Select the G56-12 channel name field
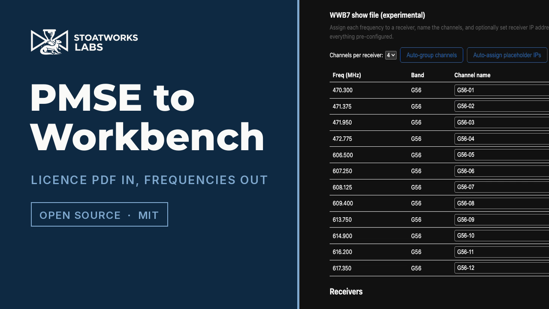The image size is (549, 309). (x=502, y=268)
